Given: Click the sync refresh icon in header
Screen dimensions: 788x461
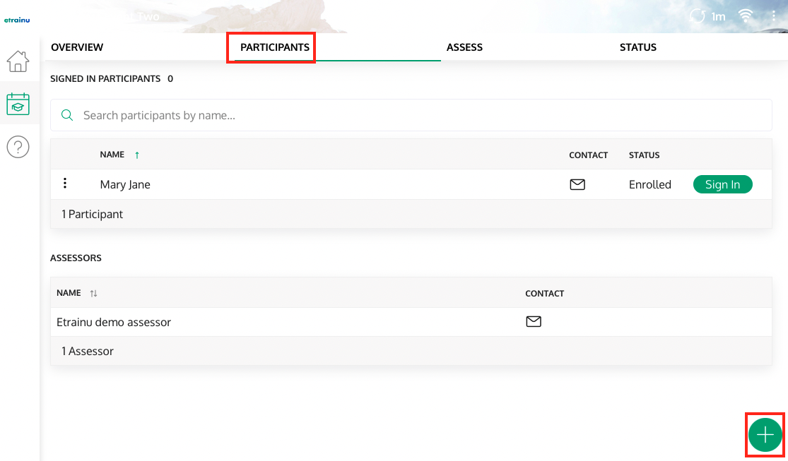Looking at the screenshot, I should pos(698,16).
